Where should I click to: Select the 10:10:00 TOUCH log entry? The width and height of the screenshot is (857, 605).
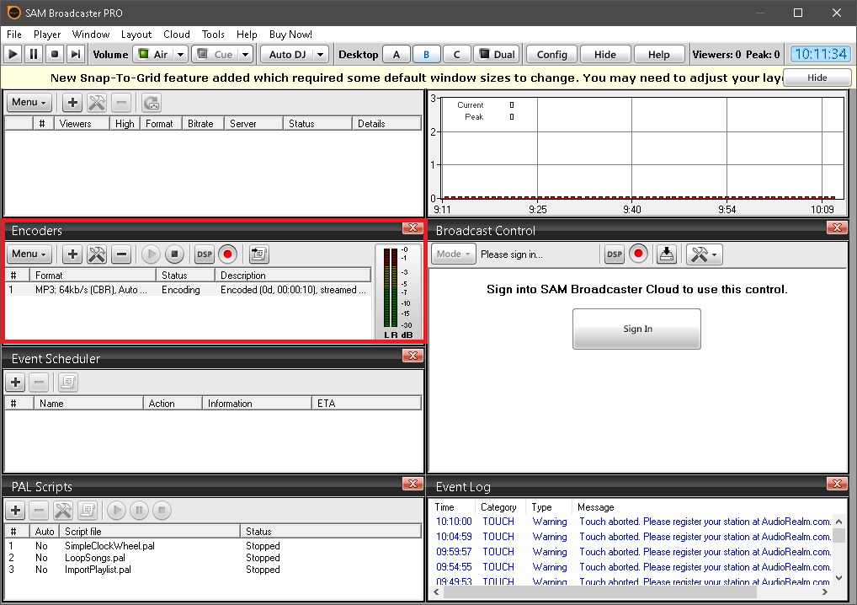click(x=632, y=522)
